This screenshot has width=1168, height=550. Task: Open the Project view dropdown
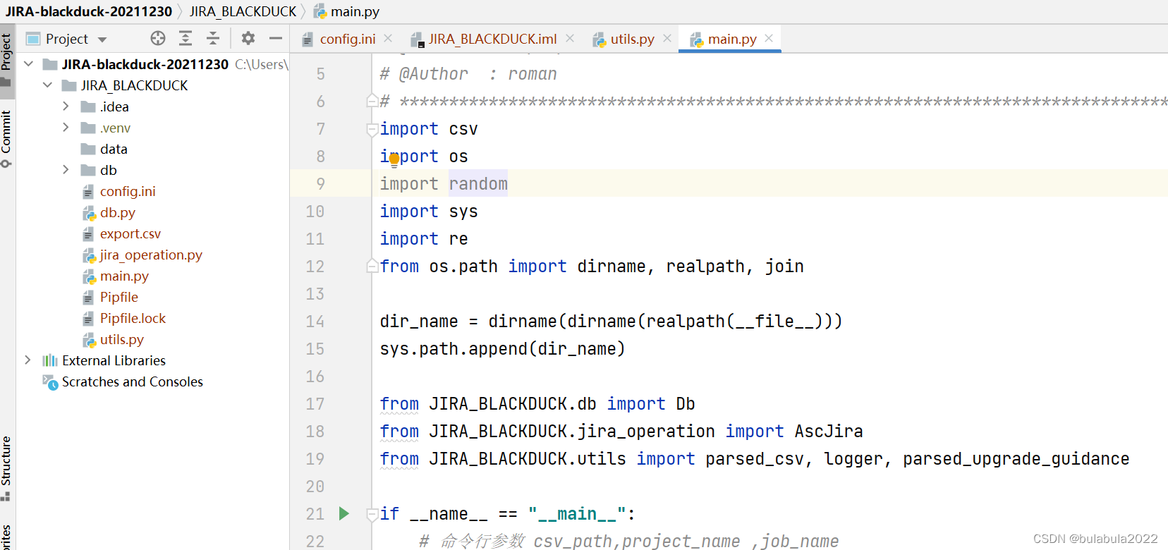(x=102, y=39)
